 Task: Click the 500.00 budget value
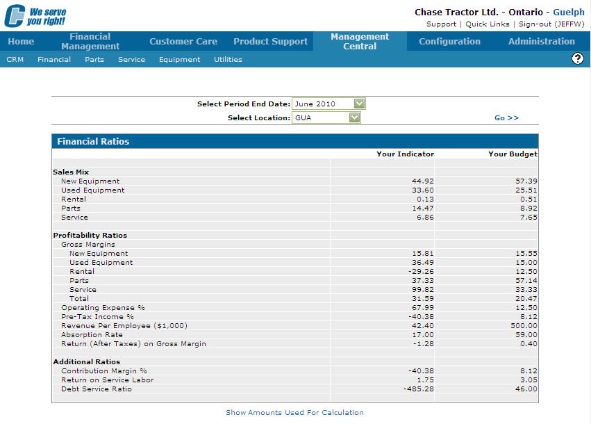pos(524,325)
